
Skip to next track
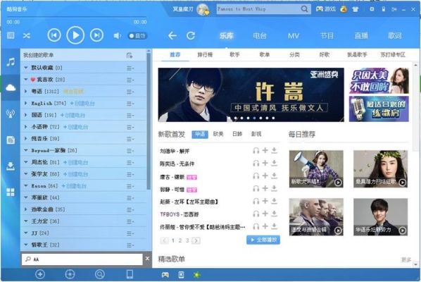click(x=96, y=35)
